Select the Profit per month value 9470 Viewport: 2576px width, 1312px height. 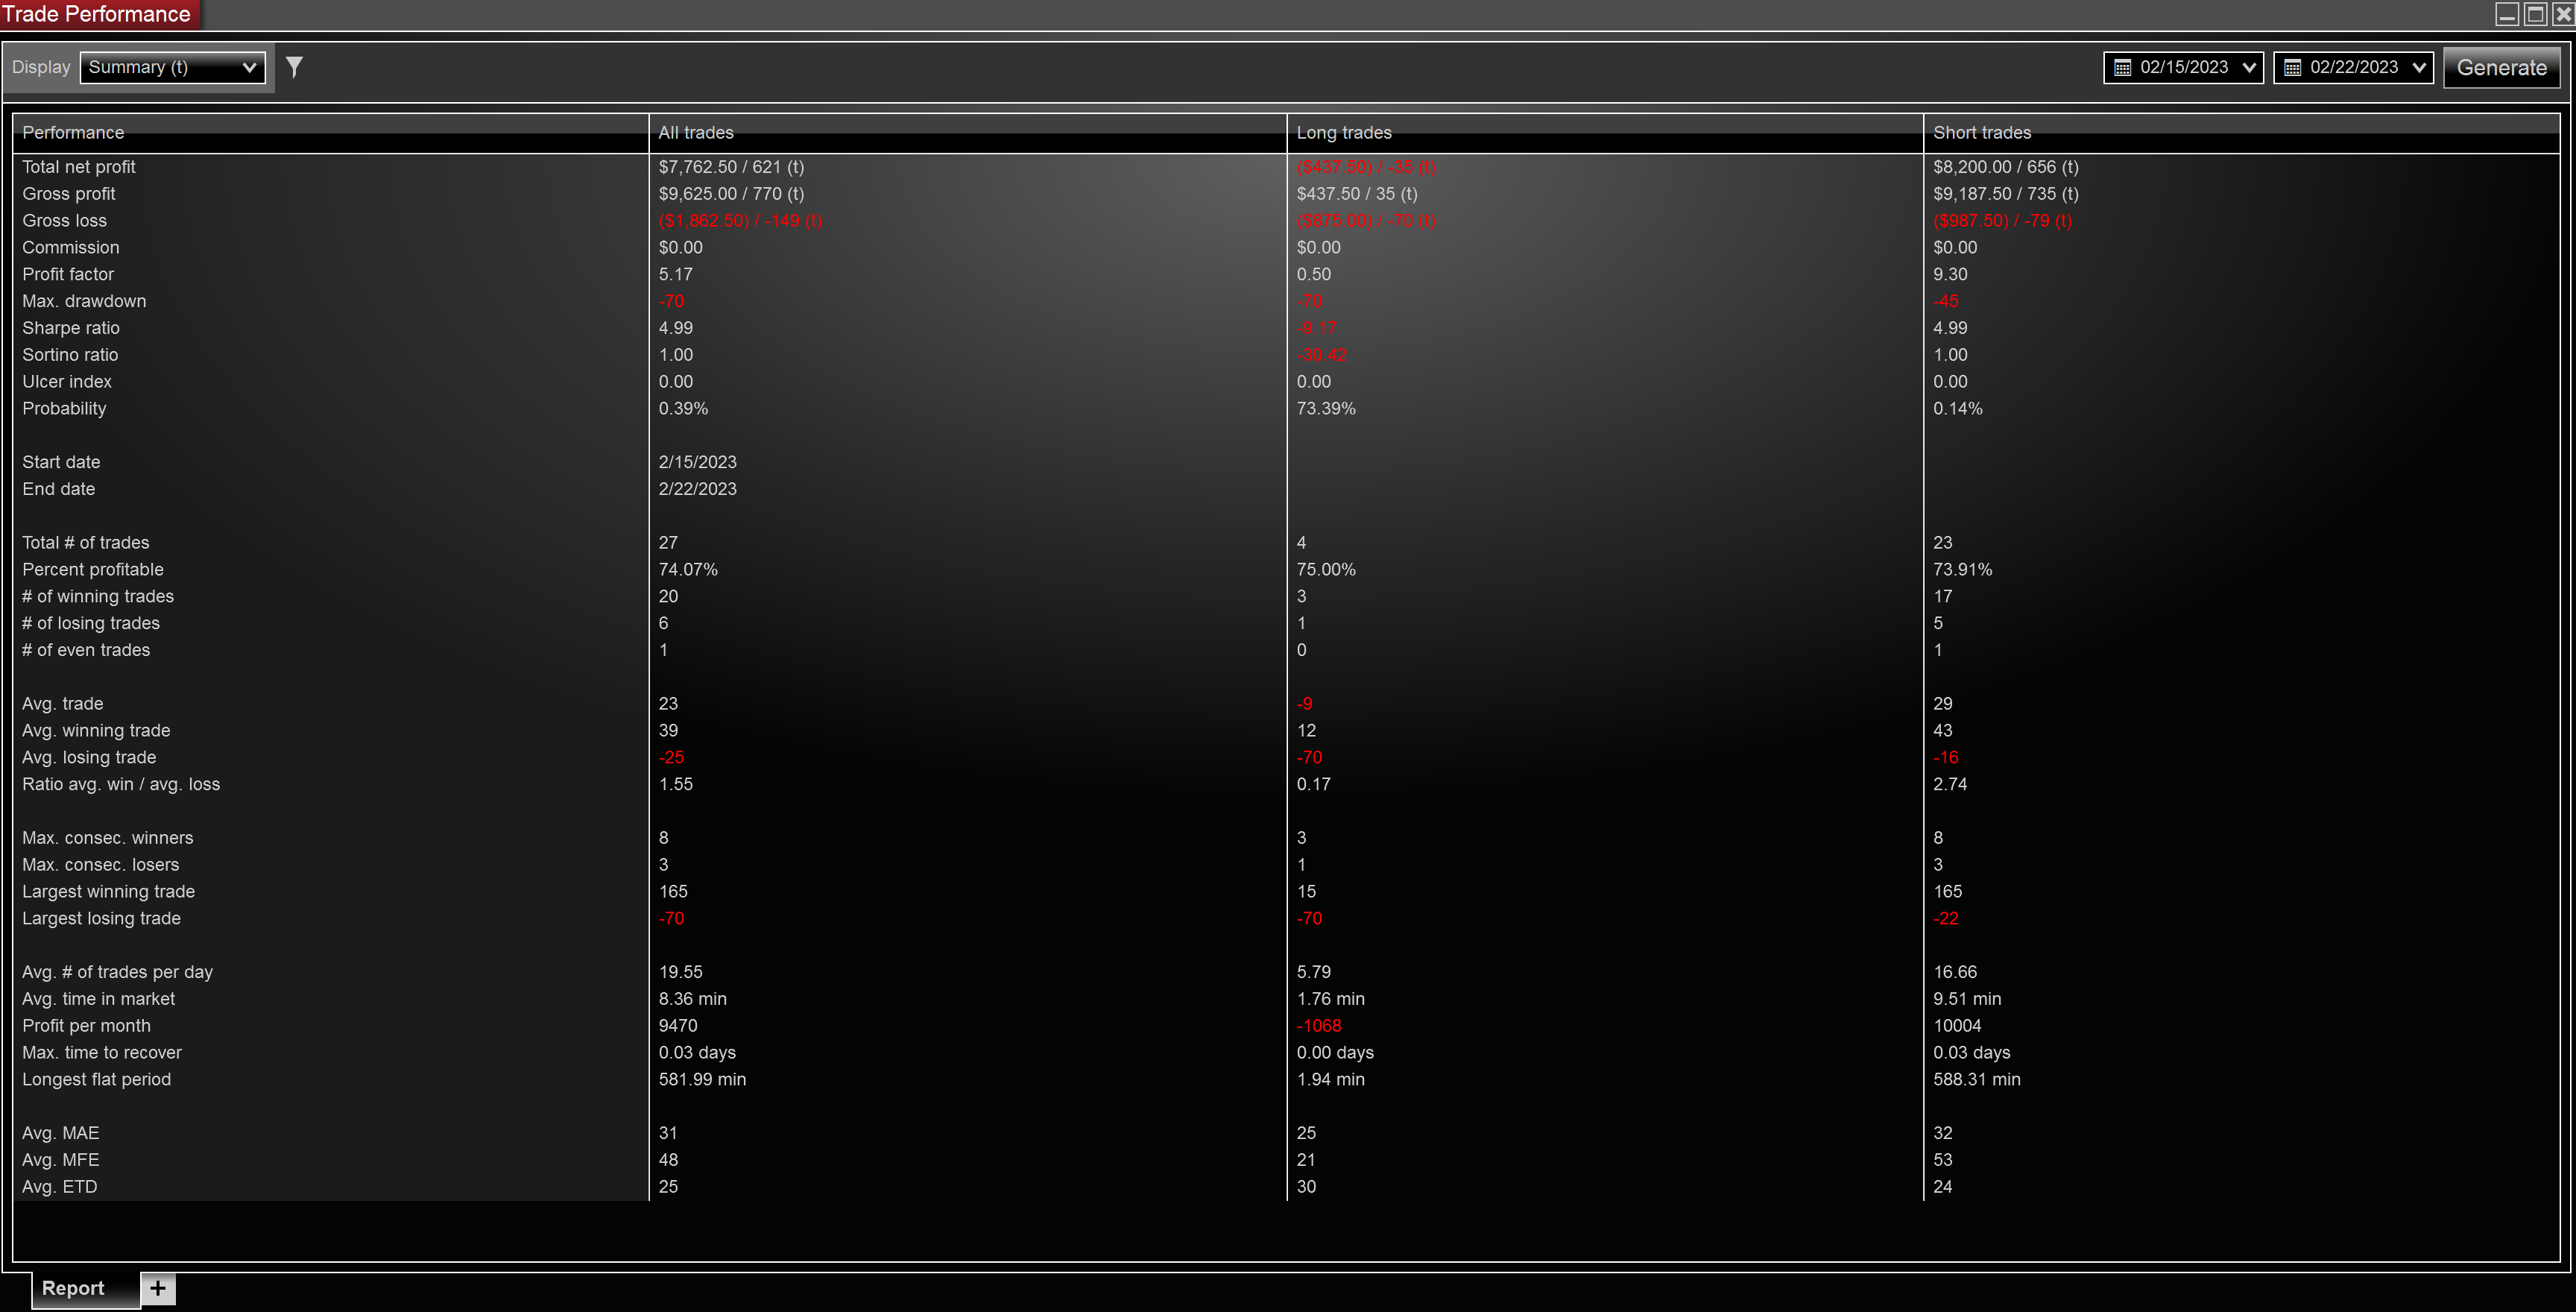point(678,1026)
